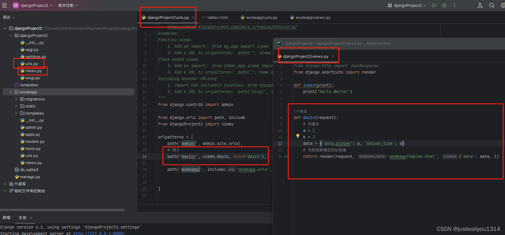505x235 pixels.
Task: Expand the templates folder under wodeapp
Action: [16, 113]
